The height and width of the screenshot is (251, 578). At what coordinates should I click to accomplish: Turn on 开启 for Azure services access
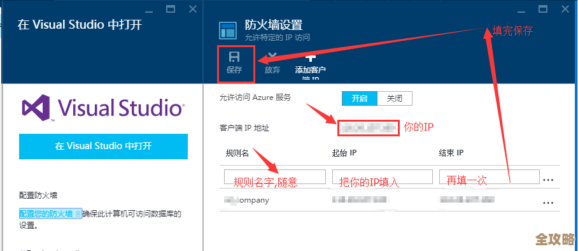(x=360, y=99)
